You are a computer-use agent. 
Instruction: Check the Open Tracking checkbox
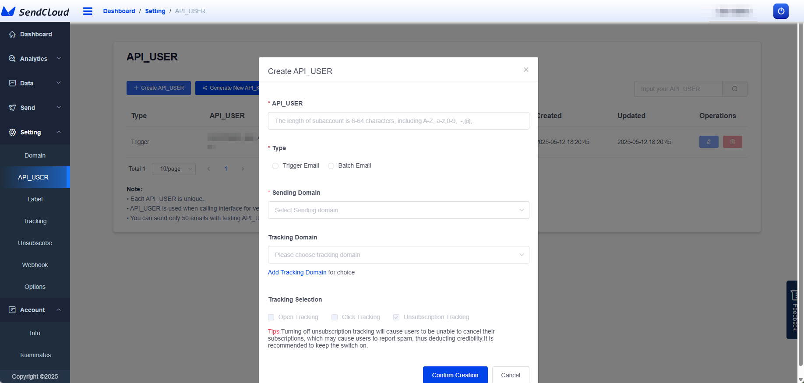[x=271, y=317]
